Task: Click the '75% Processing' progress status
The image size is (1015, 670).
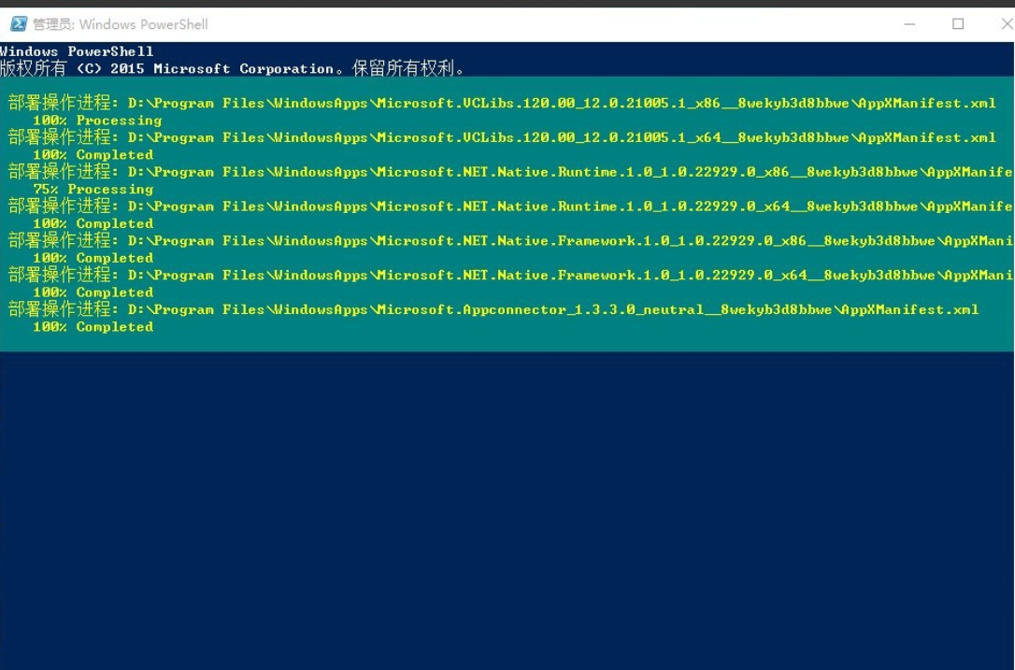Action: click(x=93, y=189)
